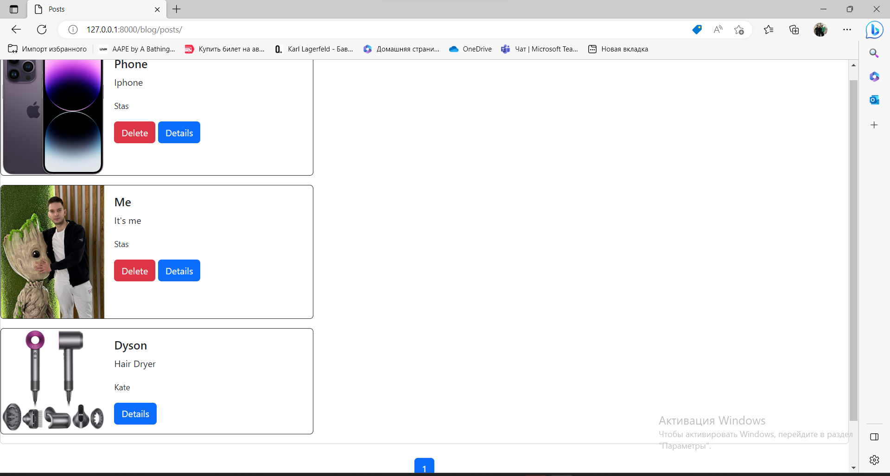890x476 pixels.
Task: Toggle the sidebar visibility button
Action: coord(874,437)
